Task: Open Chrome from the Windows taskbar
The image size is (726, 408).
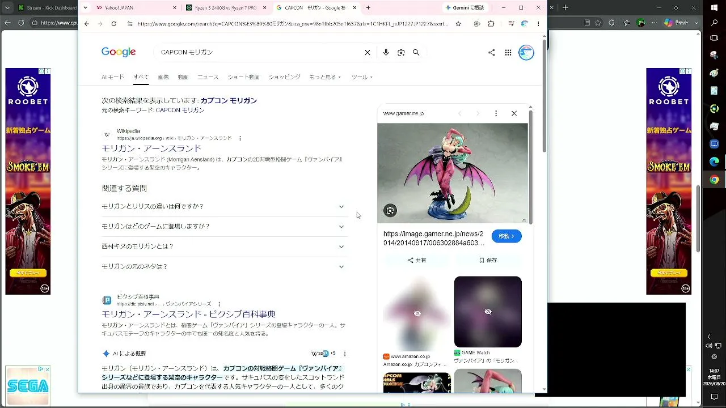Action: pyautogui.click(x=714, y=180)
